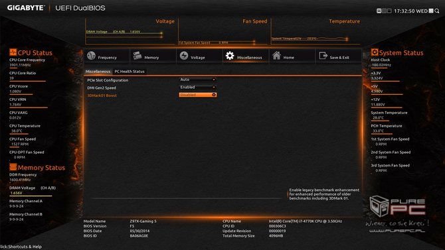Open the 3DMark01 Boost dropdown

197,95
